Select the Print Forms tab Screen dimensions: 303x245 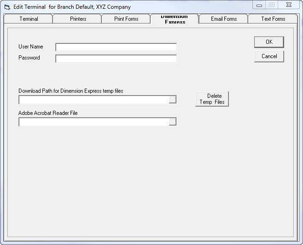pos(126,19)
